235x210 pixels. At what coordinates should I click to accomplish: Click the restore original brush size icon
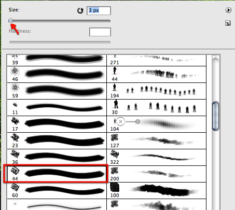pyautogui.click(x=80, y=10)
